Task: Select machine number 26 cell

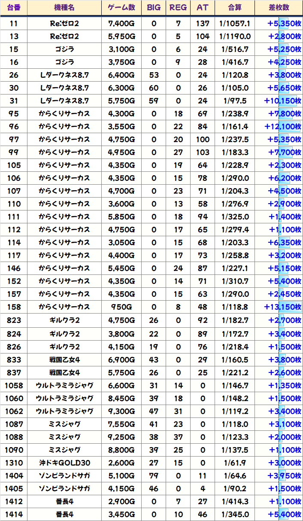Action: point(14,75)
